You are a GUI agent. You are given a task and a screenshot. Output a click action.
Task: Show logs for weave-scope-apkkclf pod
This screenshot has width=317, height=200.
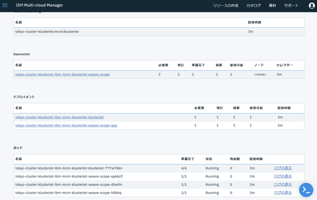[x=283, y=176]
